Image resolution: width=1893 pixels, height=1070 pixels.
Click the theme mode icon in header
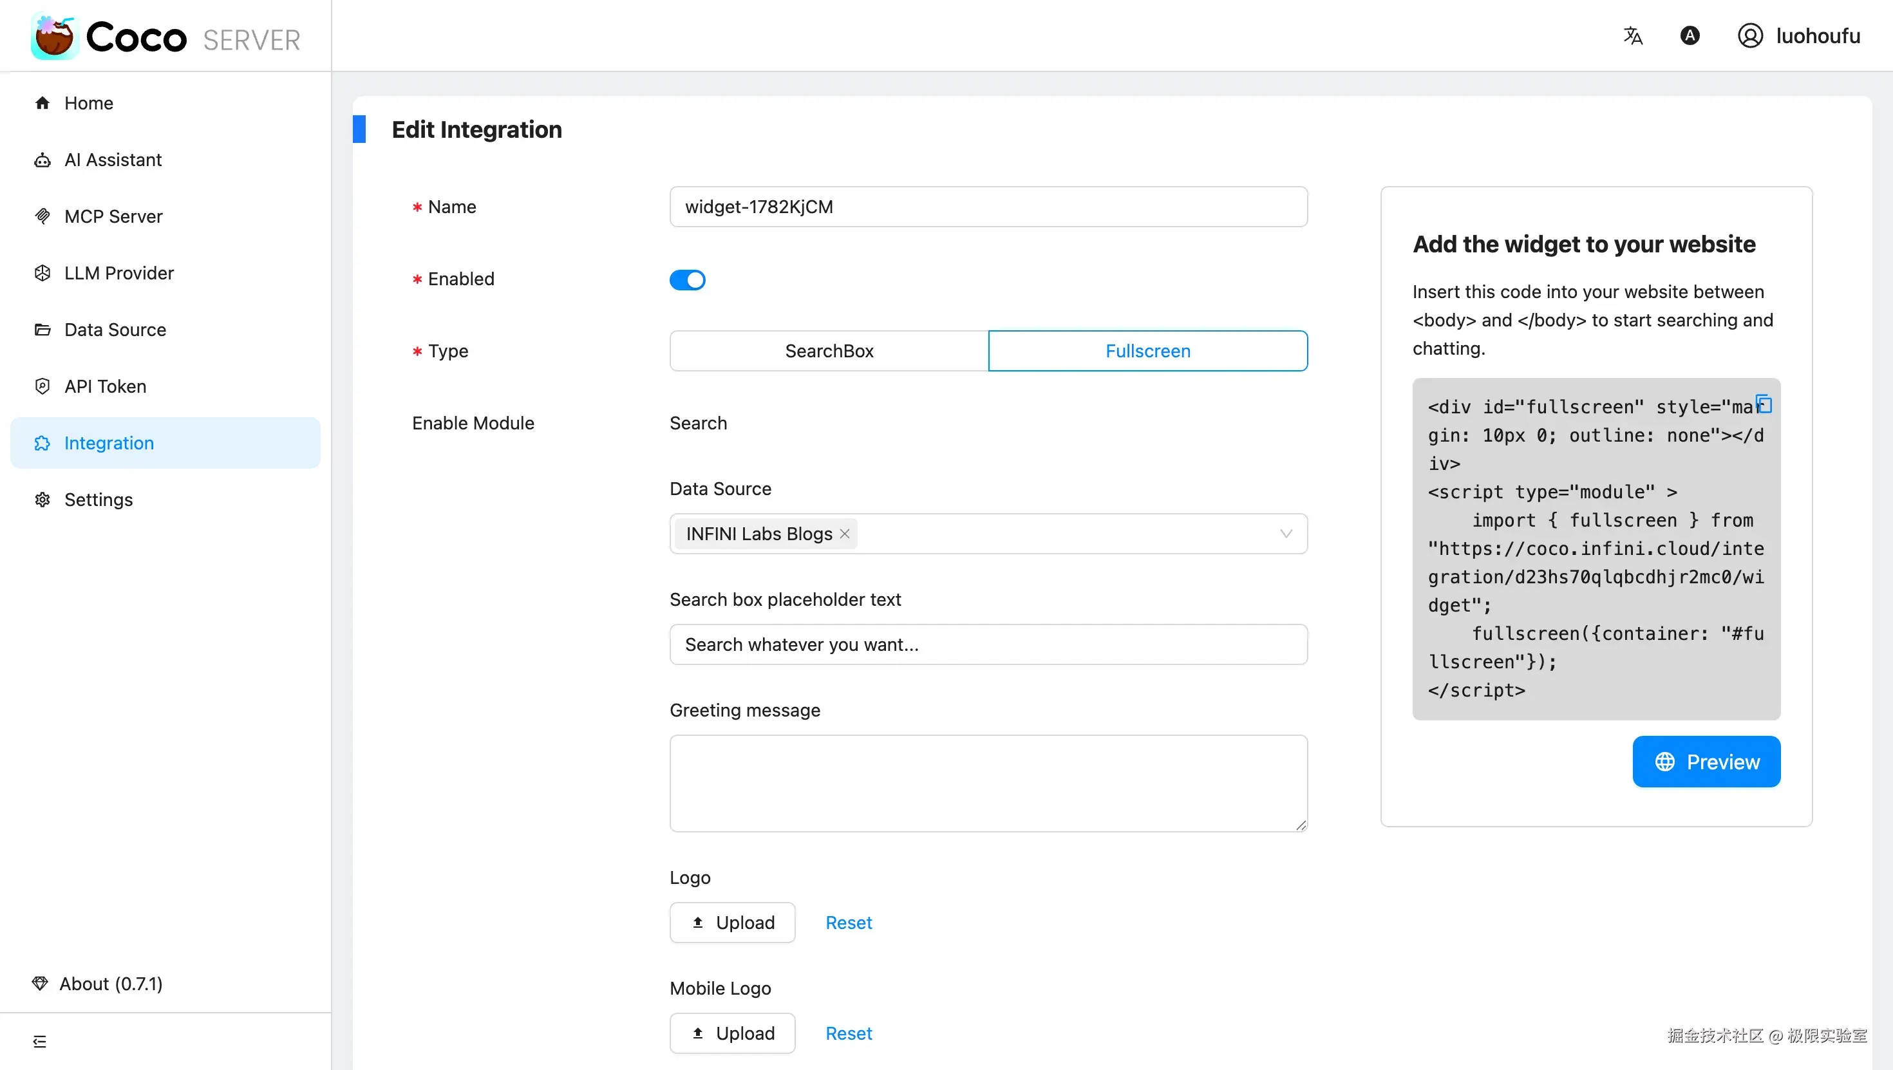click(1690, 35)
